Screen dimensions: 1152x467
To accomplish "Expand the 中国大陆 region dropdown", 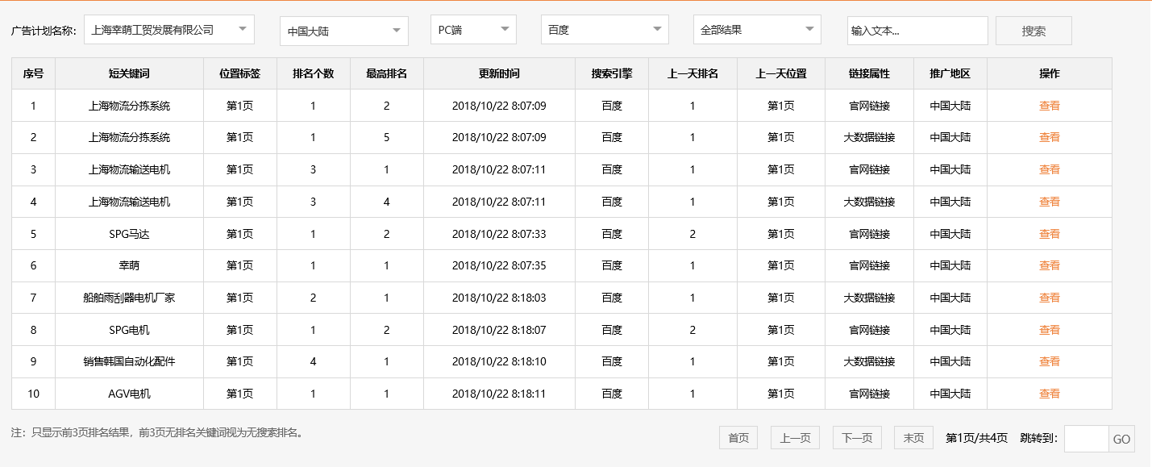I will [x=343, y=29].
